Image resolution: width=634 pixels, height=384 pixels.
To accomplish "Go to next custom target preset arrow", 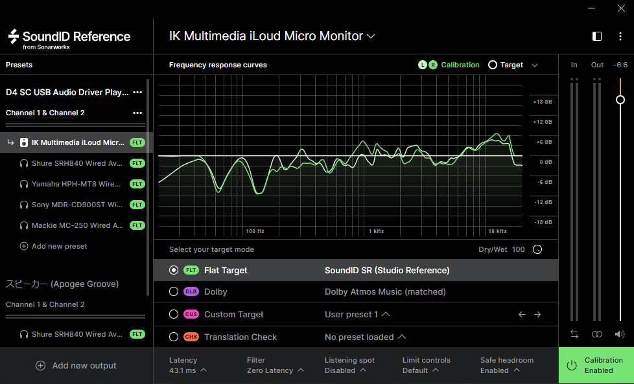I will point(537,314).
